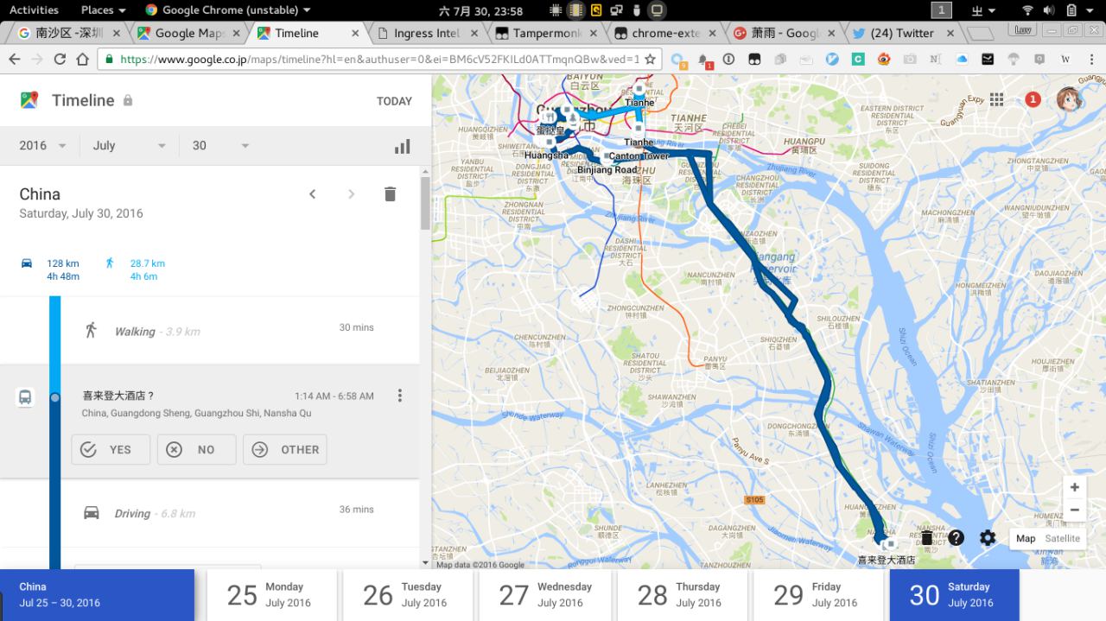The height and width of the screenshot is (621, 1106).
Task: Open the year 2016 dropdown
Action: click(42, 145)
